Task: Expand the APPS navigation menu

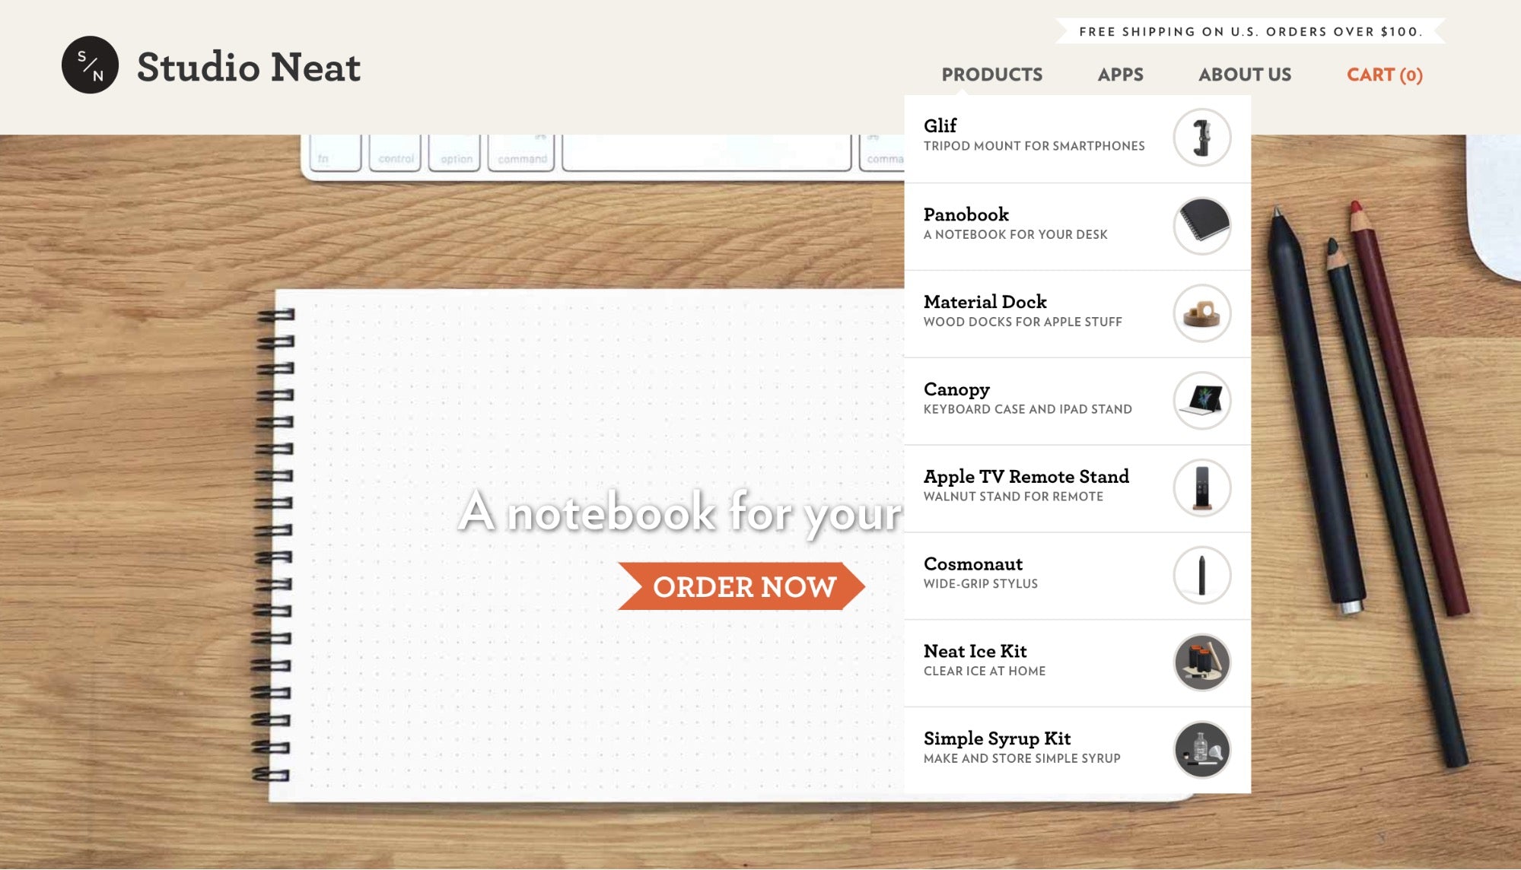Action: 1120,75
